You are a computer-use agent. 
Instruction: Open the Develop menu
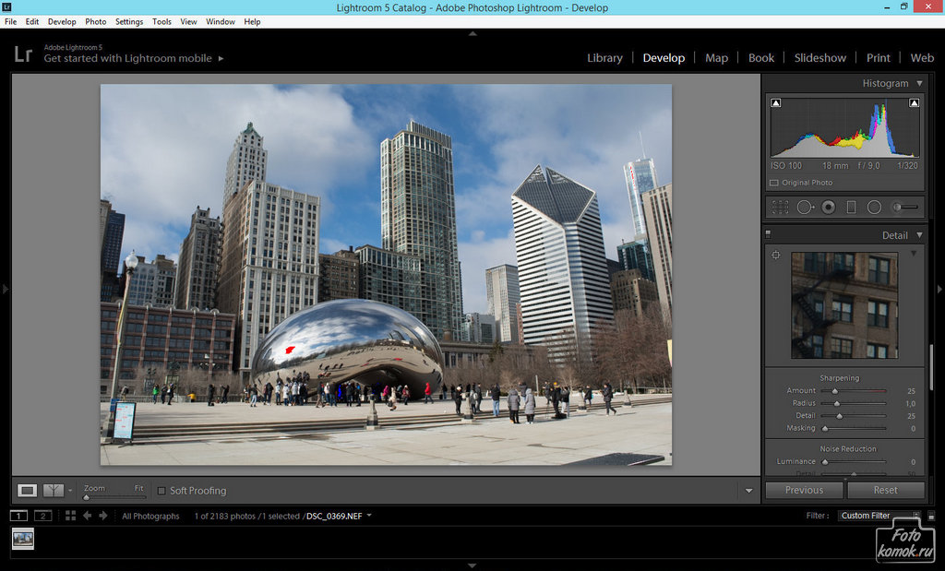pyautogui.click(x=62, y=22)
